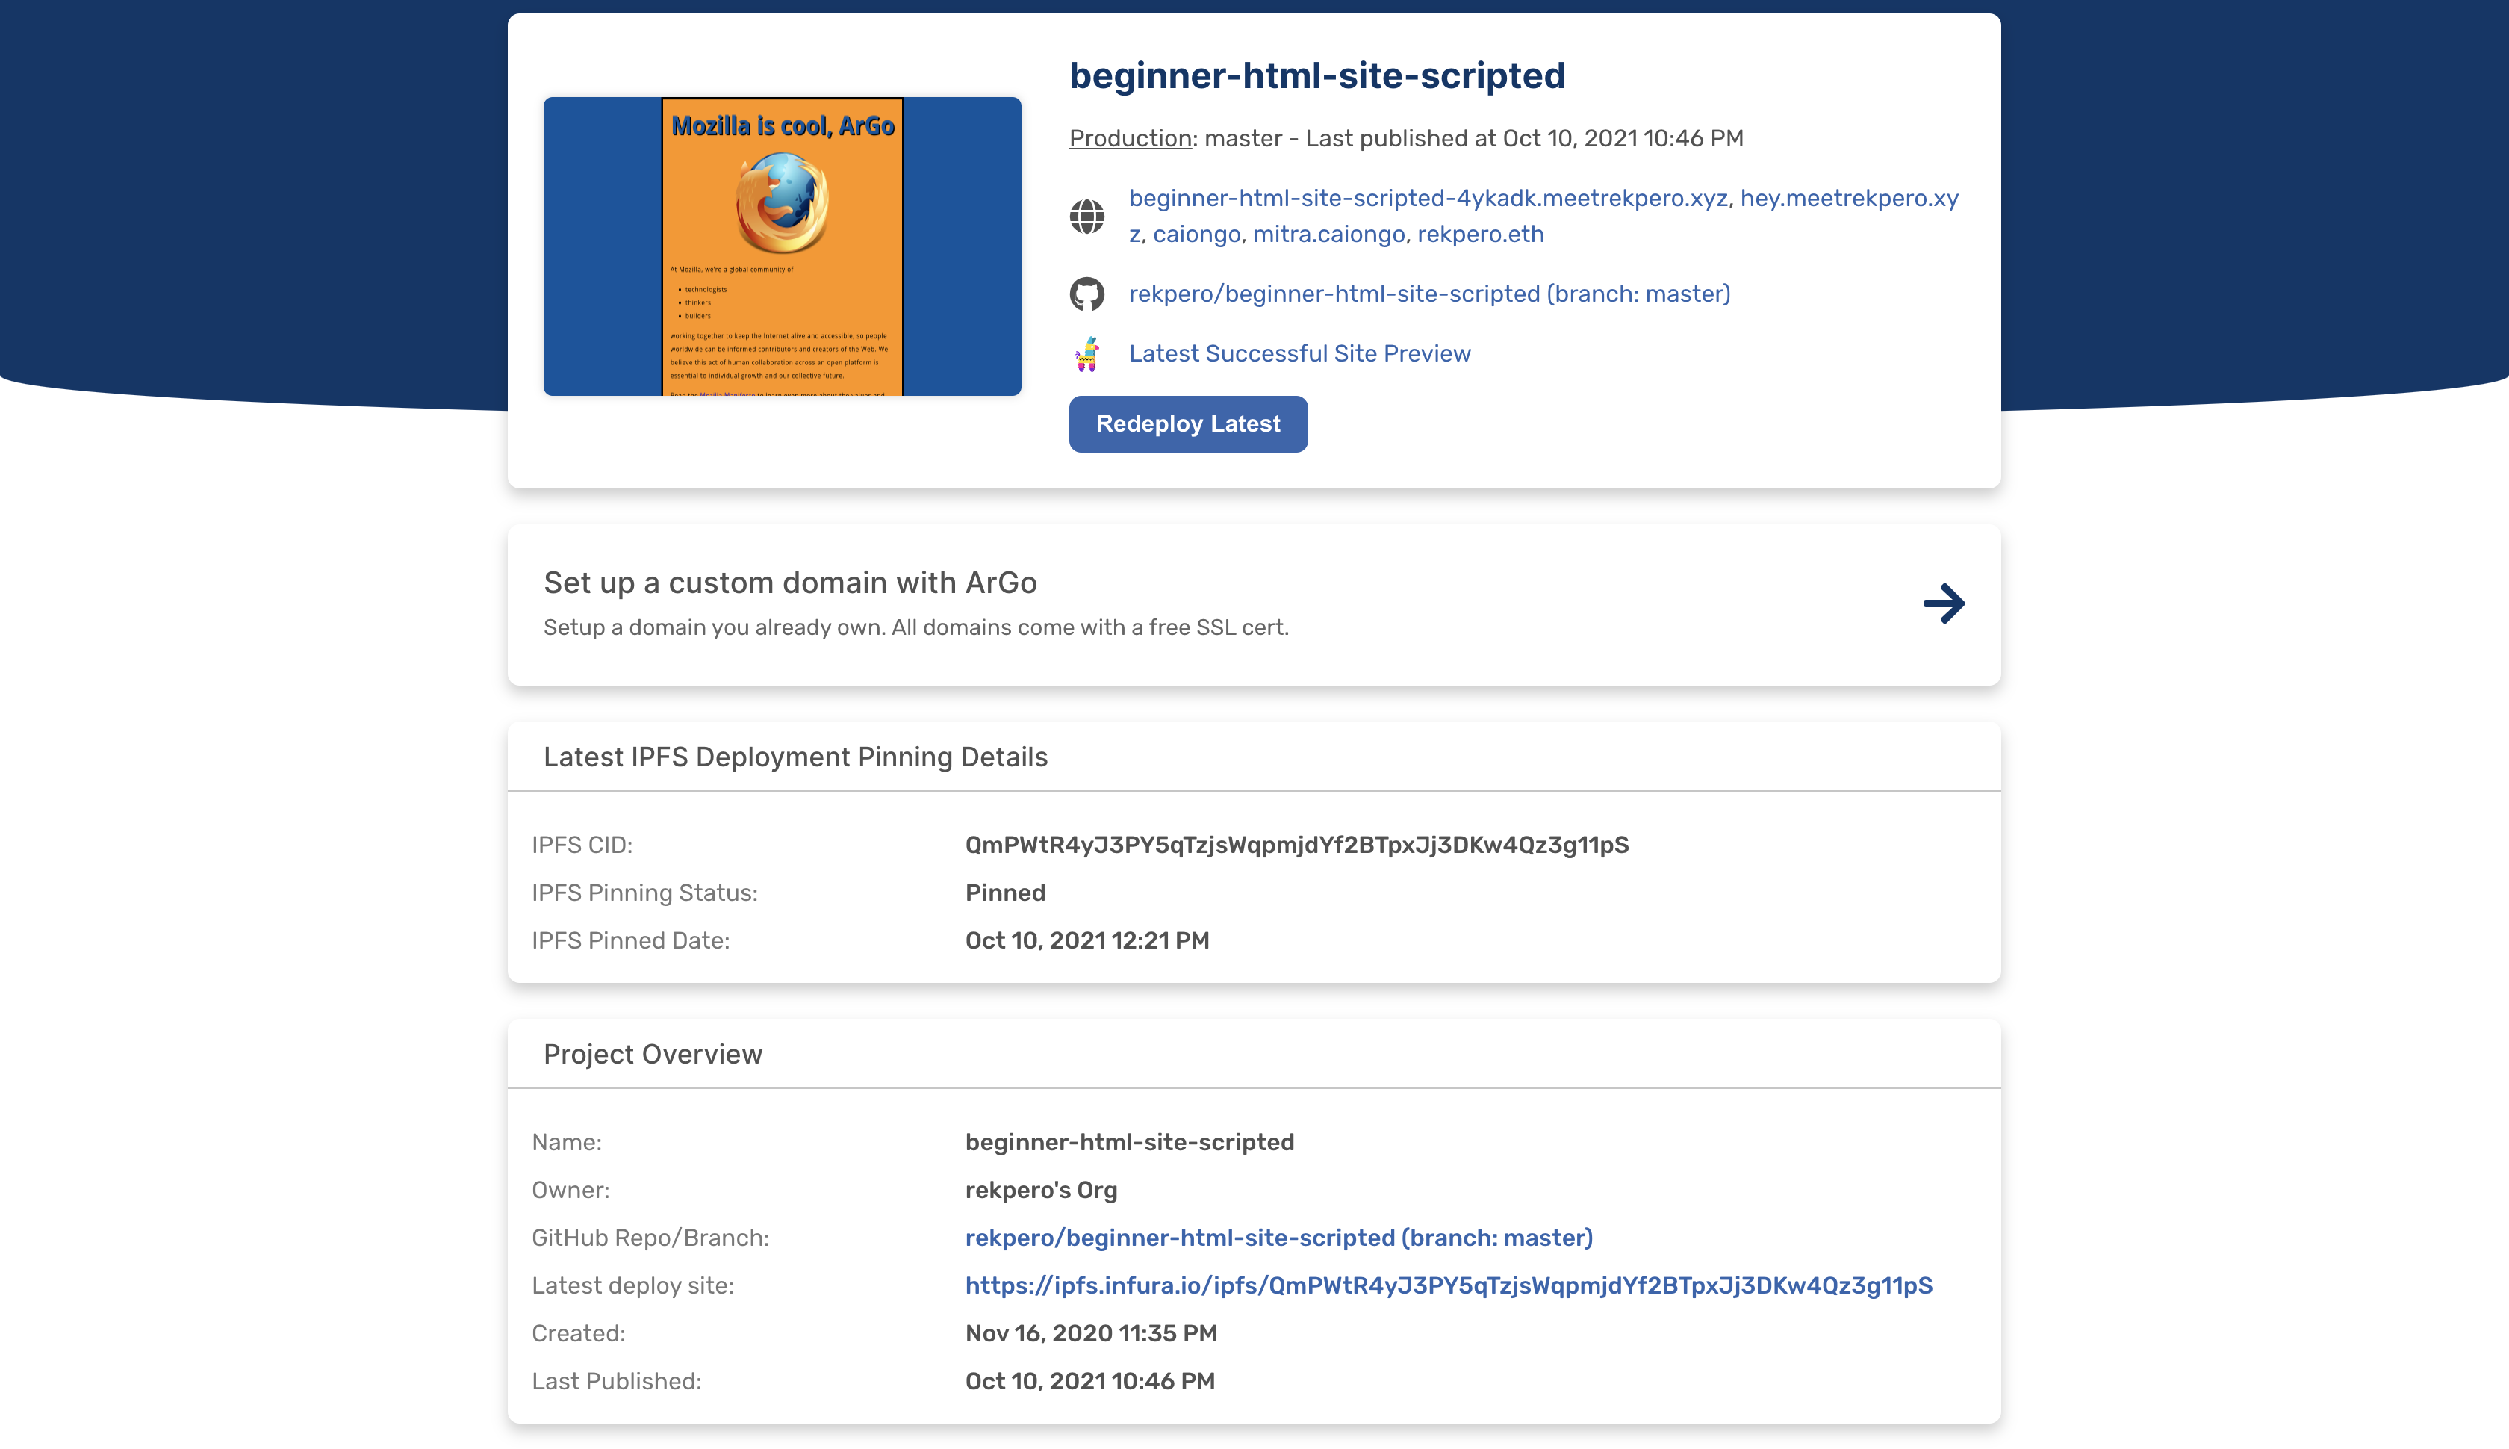Click Last Published value Oct 10, 2021 10:46 PM
This screenshot has height=1449, width=2509.
pyautogui.click(x=1089, y=1380)
